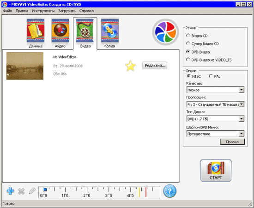Expand the Тип Диска dropdown

(x=242, y=119)
